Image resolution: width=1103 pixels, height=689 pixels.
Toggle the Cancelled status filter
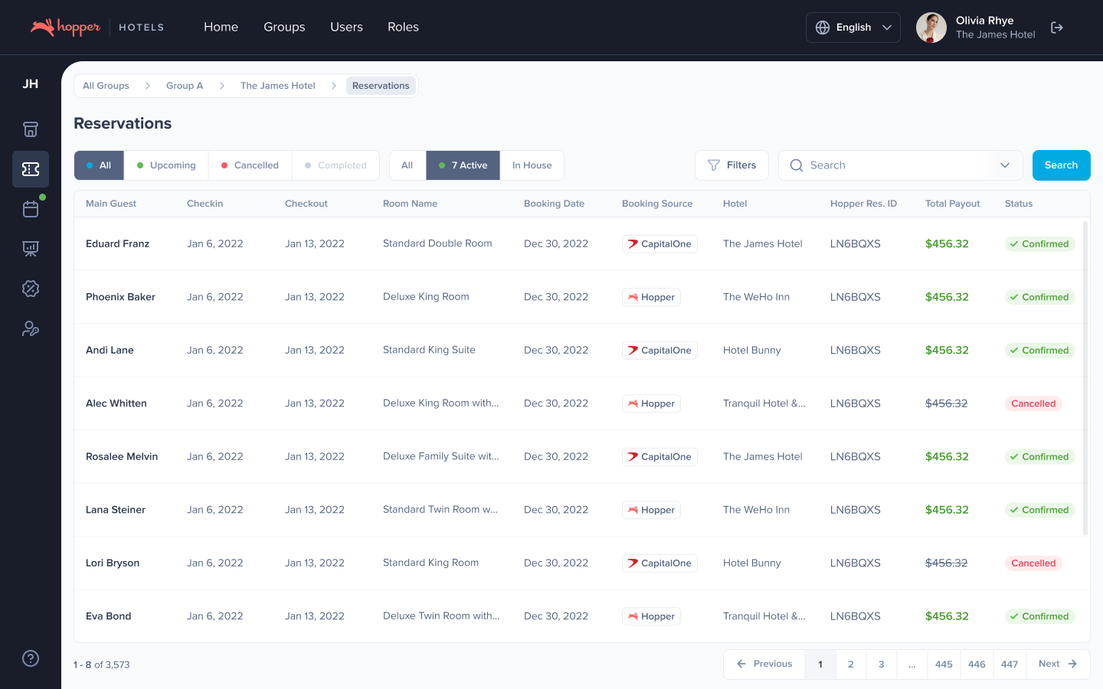click(x=250, y=165)
